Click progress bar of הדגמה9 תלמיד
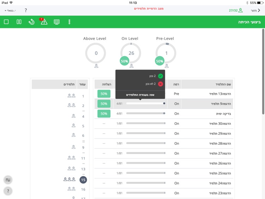 146,104
